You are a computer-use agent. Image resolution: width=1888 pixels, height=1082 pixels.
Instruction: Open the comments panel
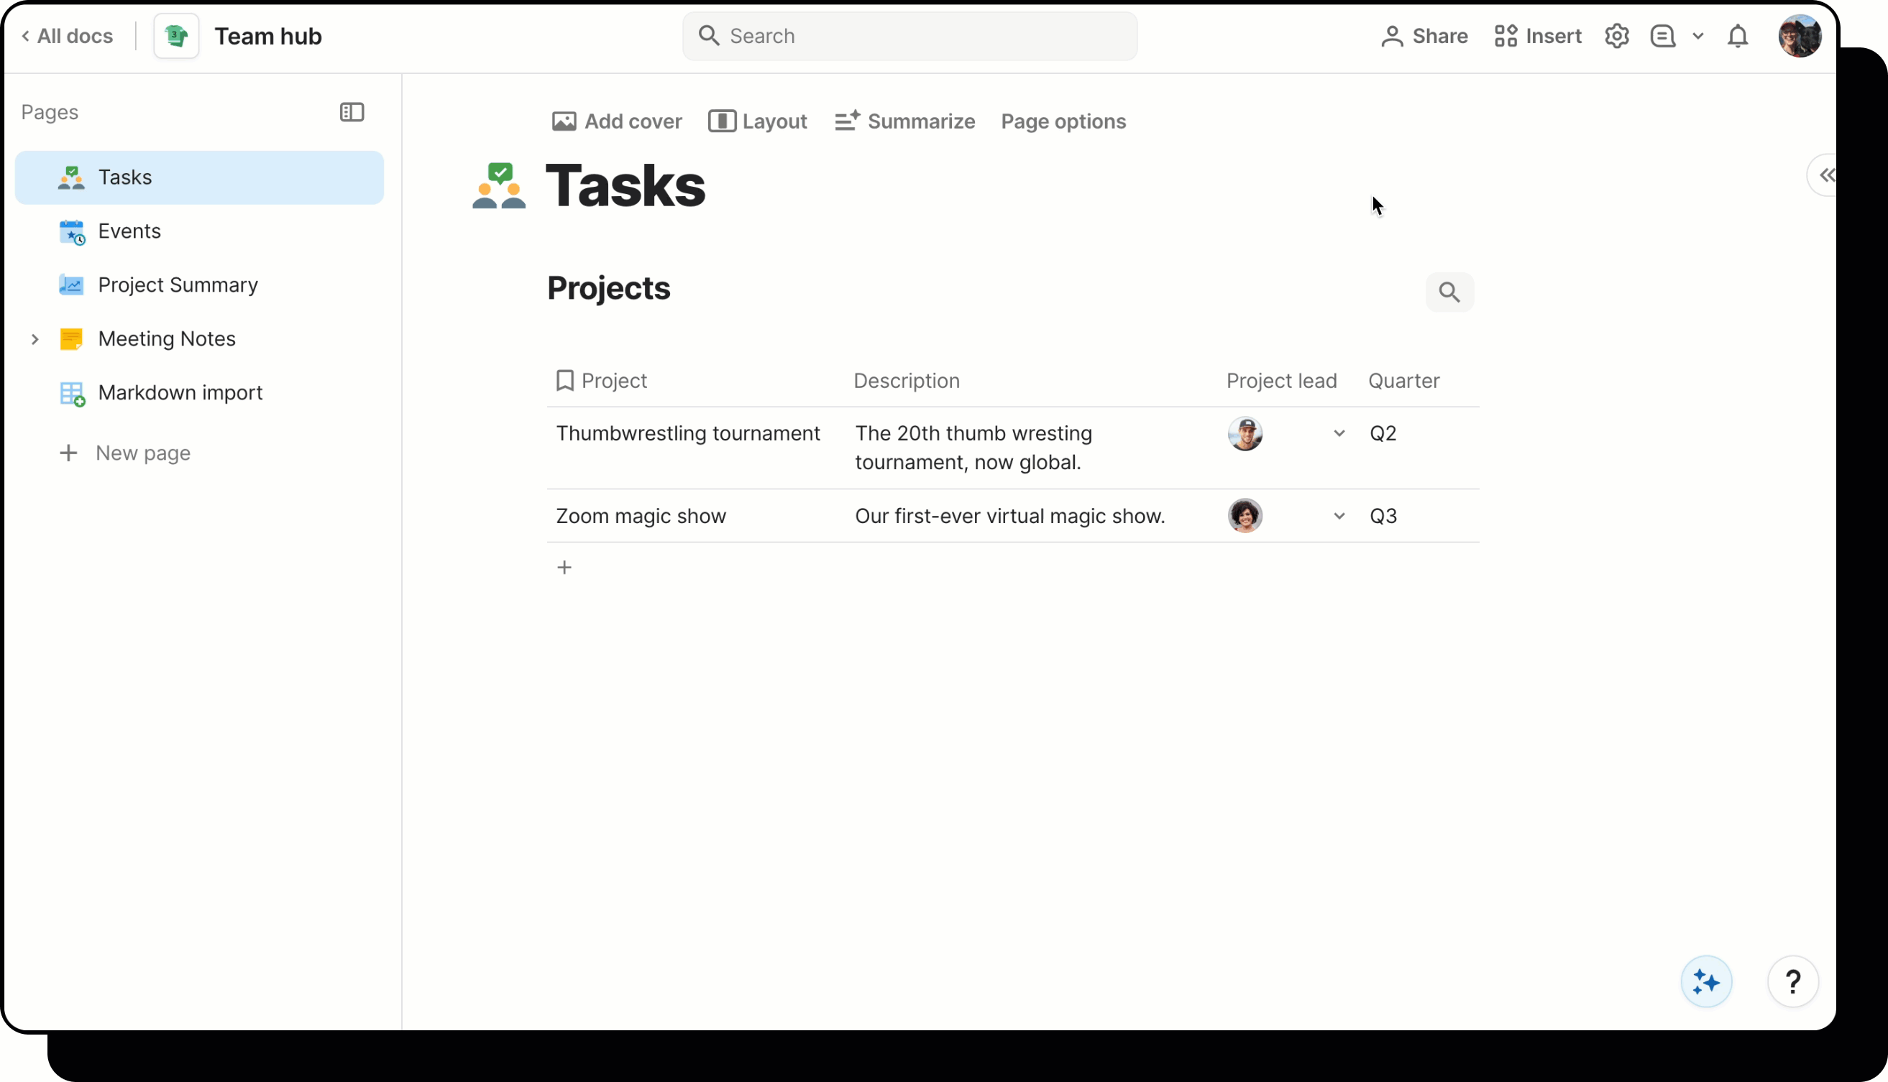click(1664, 35)
